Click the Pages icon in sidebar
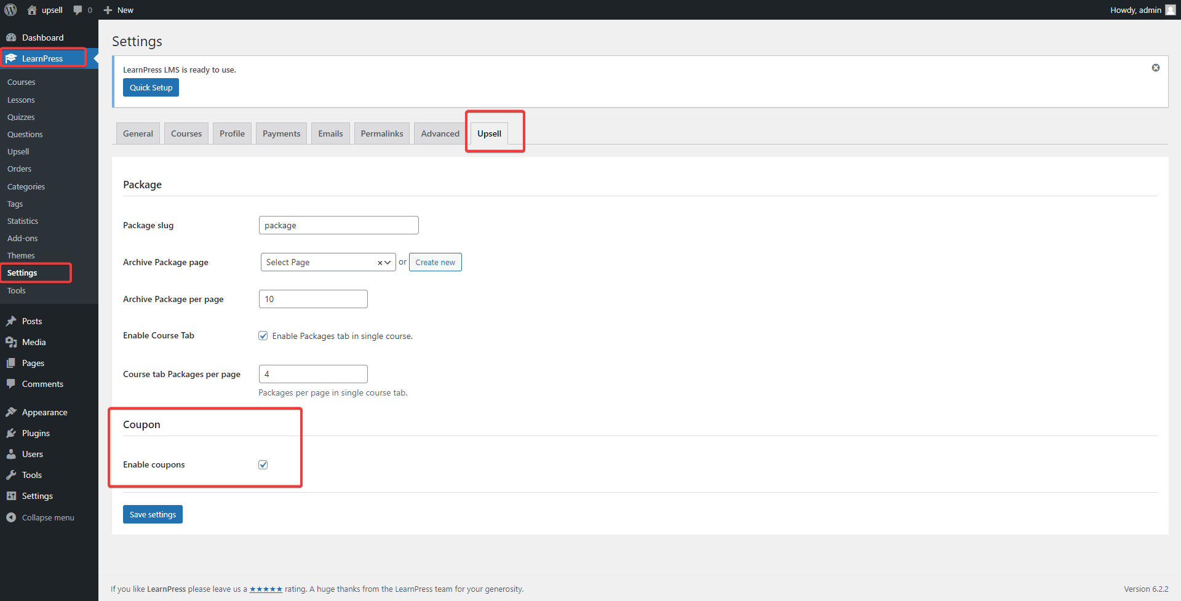1181x601 pixels. point(11,363)
